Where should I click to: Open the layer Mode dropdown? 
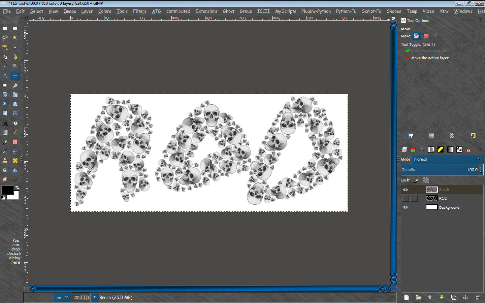click(448, 159)
